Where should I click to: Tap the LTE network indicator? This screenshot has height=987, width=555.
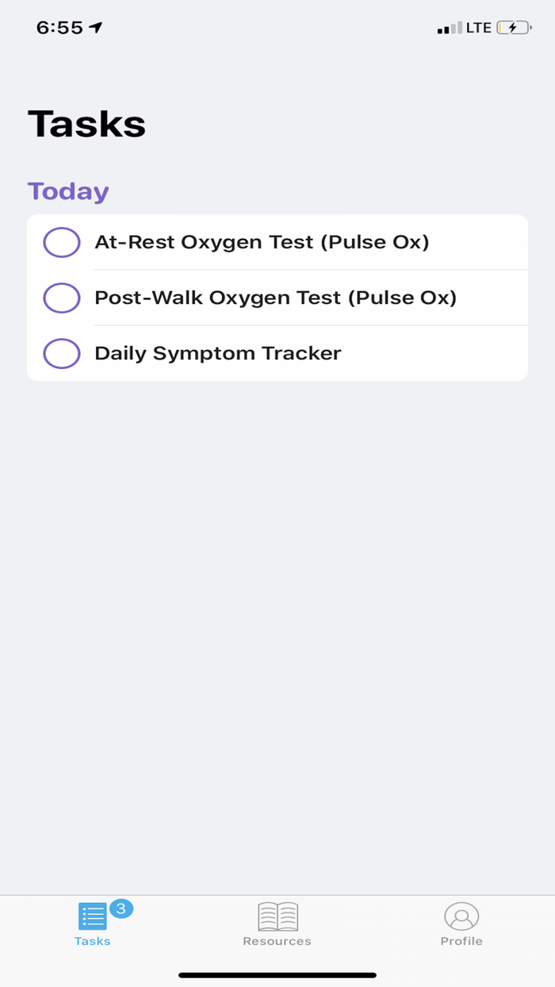pyautogui.click(x=479, y=28)
